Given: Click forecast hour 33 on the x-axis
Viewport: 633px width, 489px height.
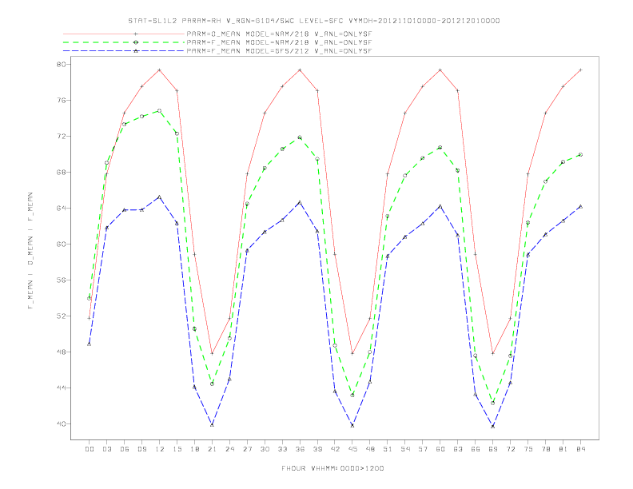Looking at the screenshot, I should pyautogui.click(x=282, y=449).
